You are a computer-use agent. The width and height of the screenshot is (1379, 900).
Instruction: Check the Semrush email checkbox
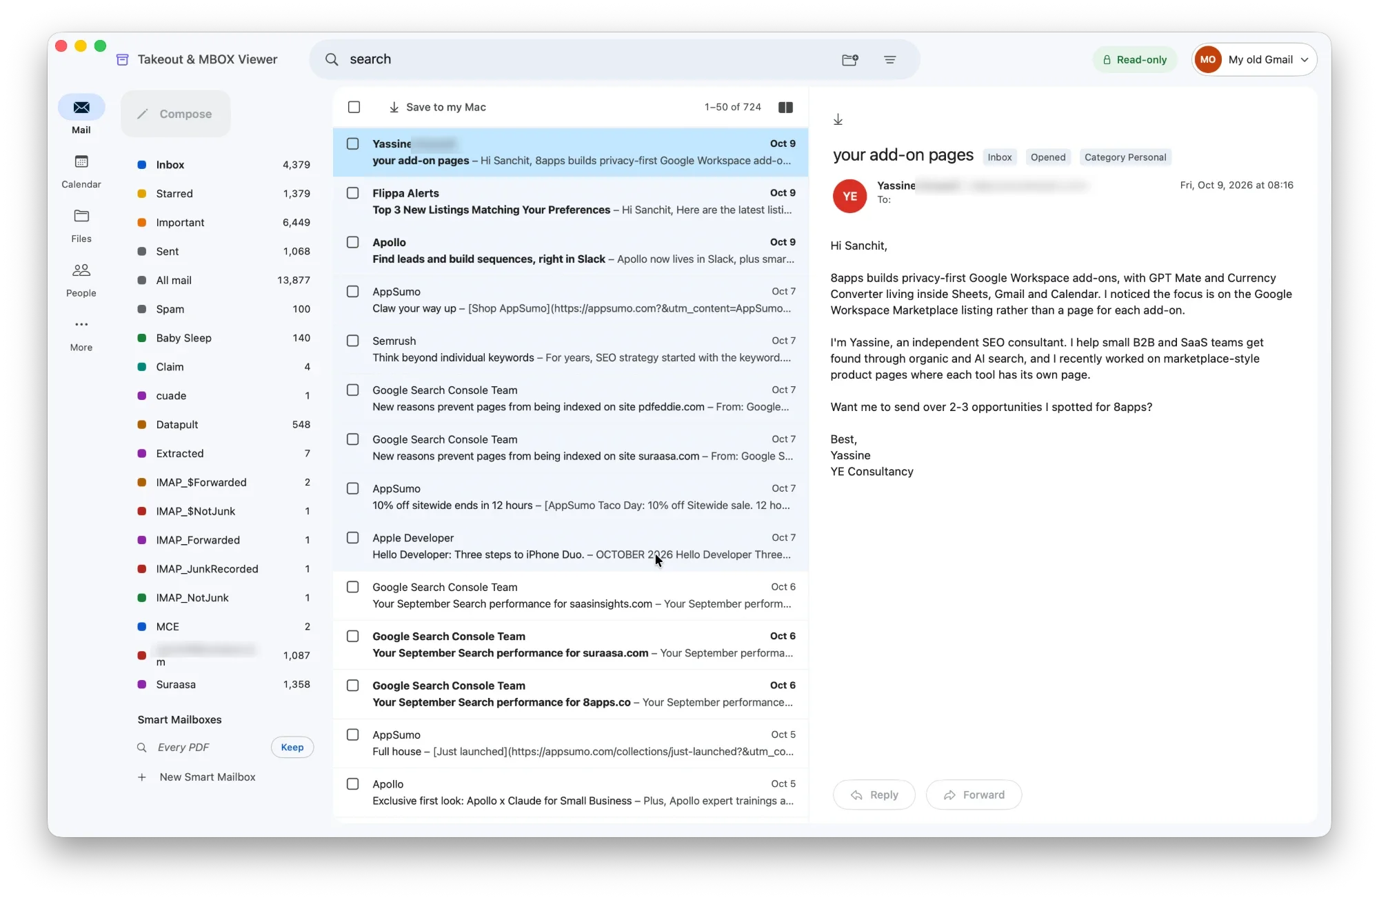coord(353,341)
